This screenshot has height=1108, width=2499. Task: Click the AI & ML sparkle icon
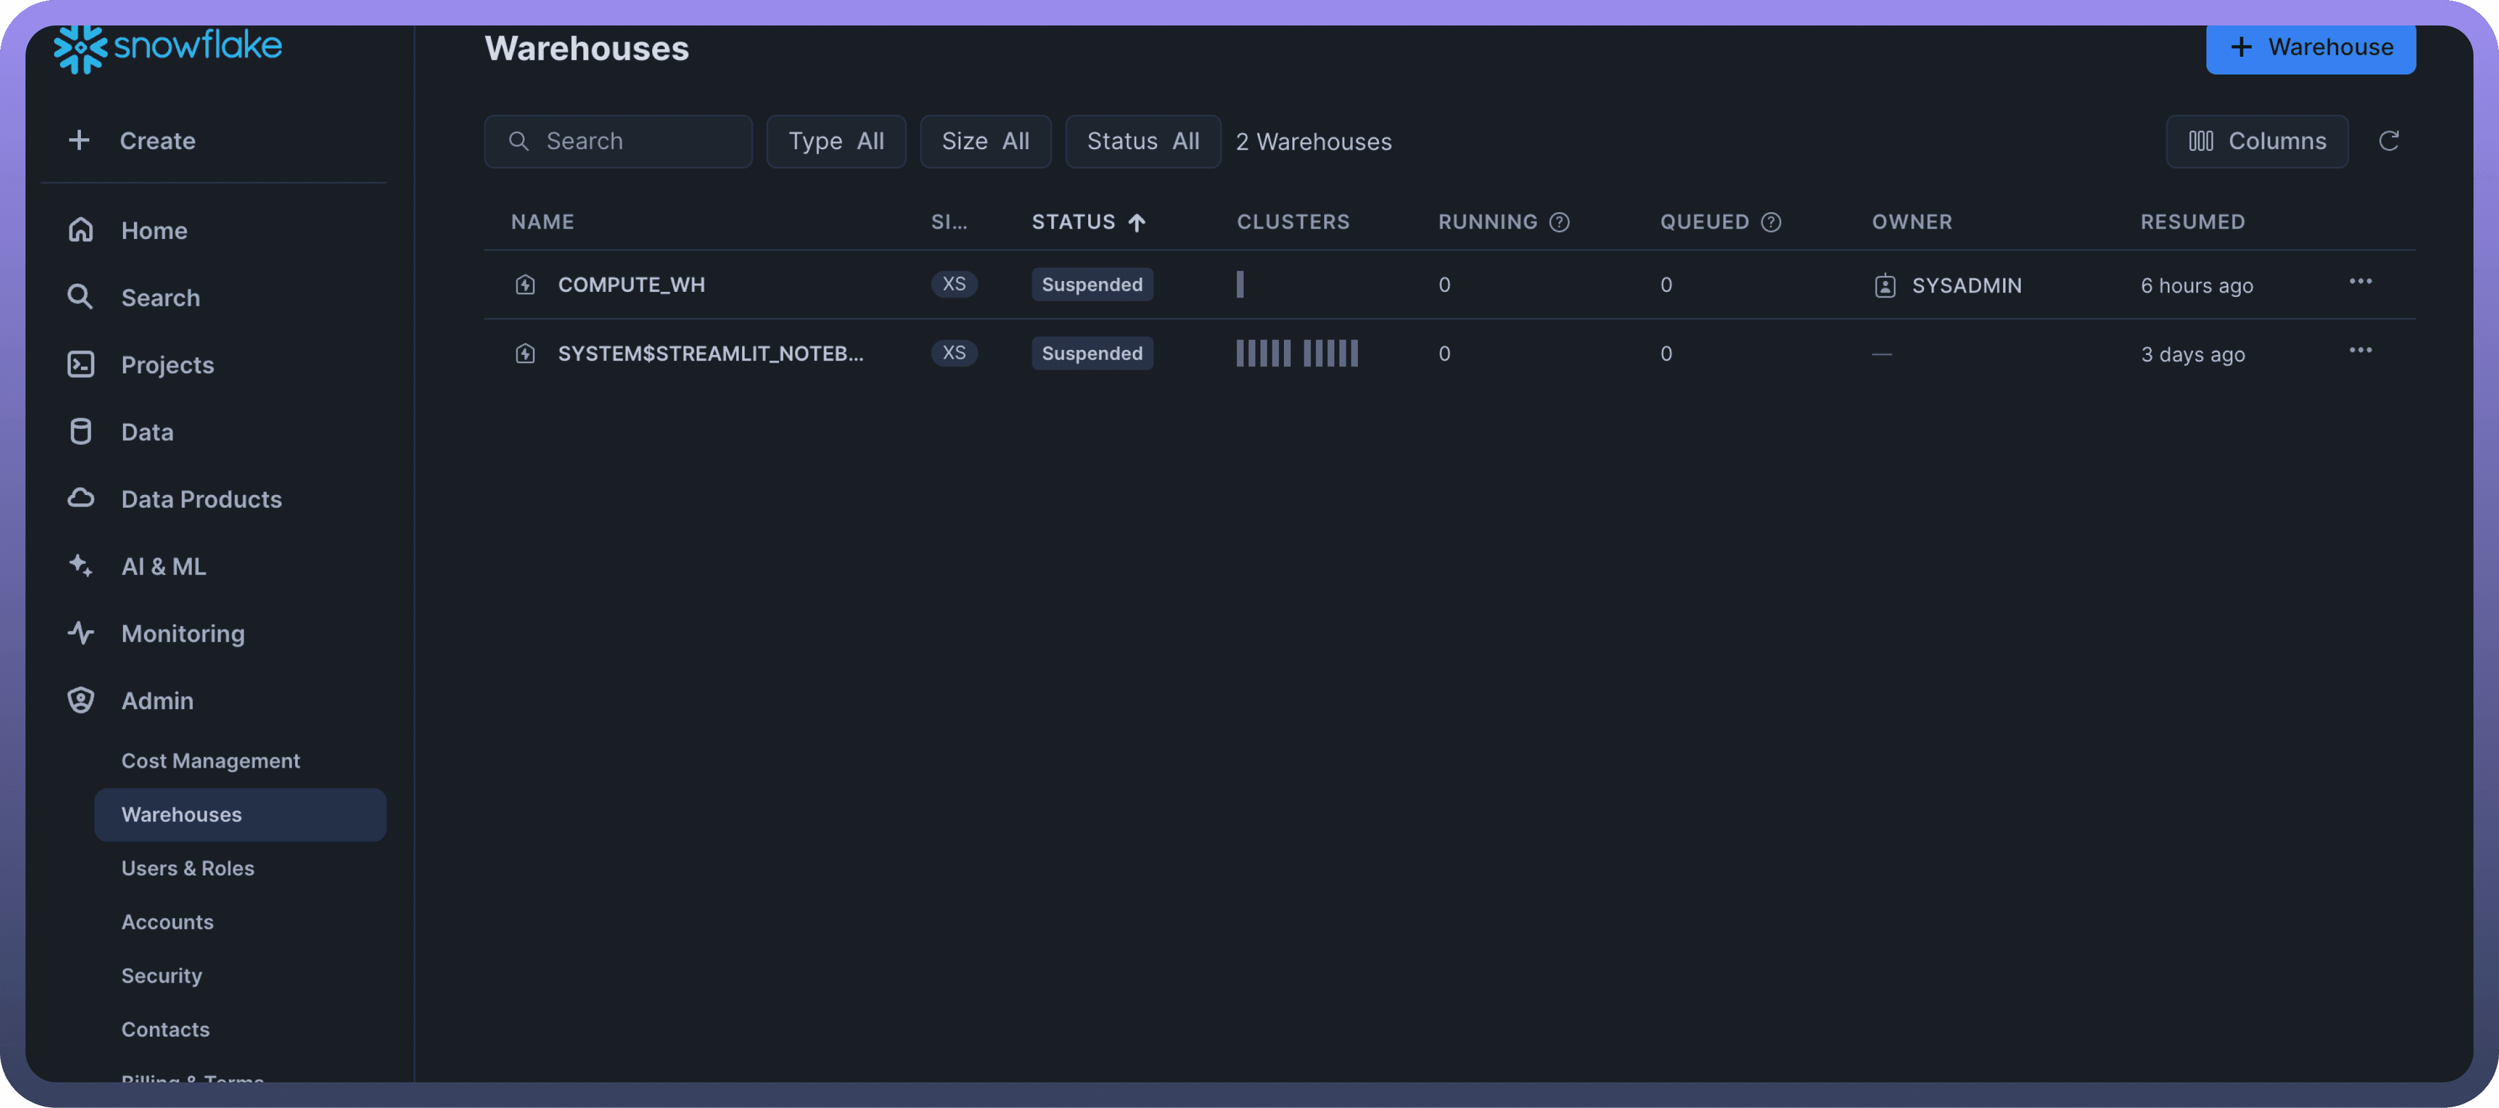click(80, 566)
